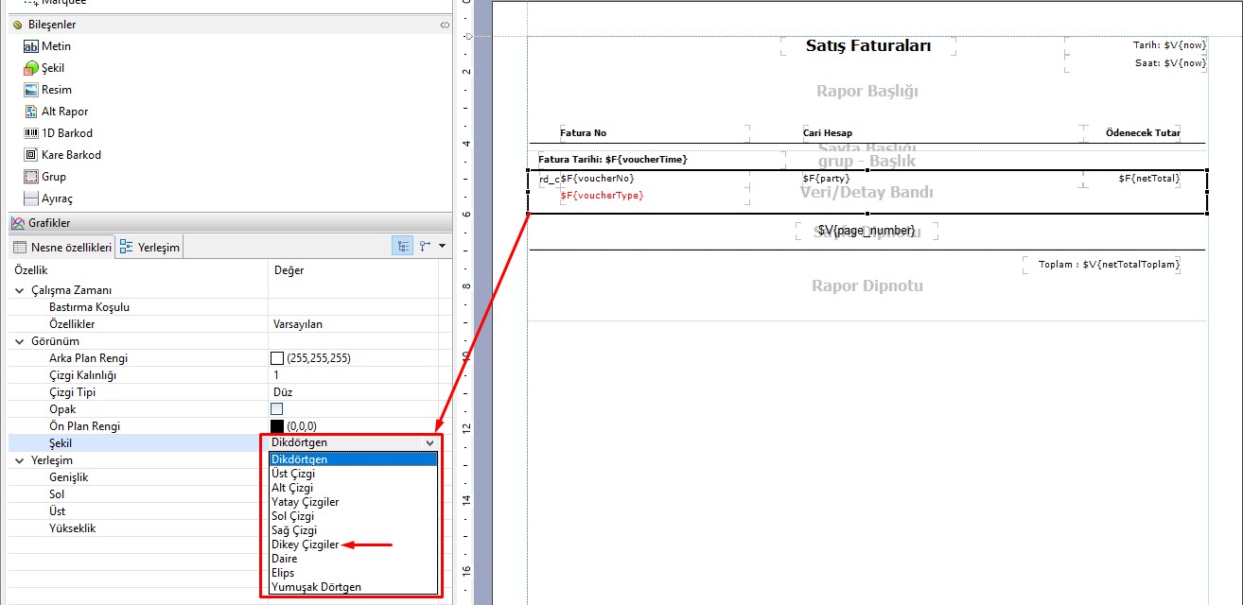Screen dimensions: 1243x605
Task: Toggle the show categories button in properties toolbar
Action: coord(404,247)
